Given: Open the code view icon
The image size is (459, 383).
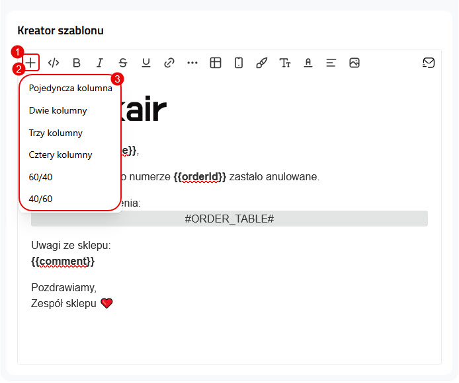Looking at the screenshot, I should [54, 63].
